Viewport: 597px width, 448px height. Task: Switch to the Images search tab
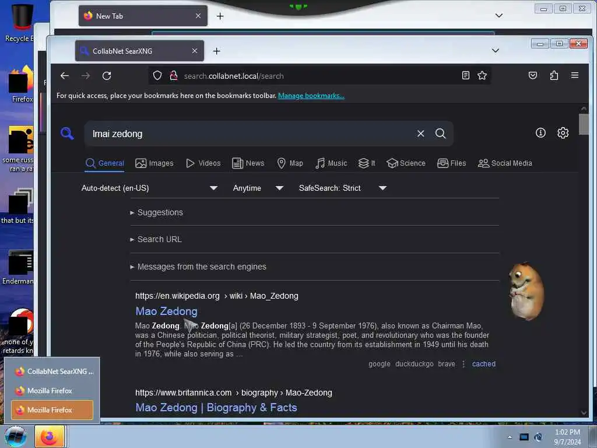[154, 163]
